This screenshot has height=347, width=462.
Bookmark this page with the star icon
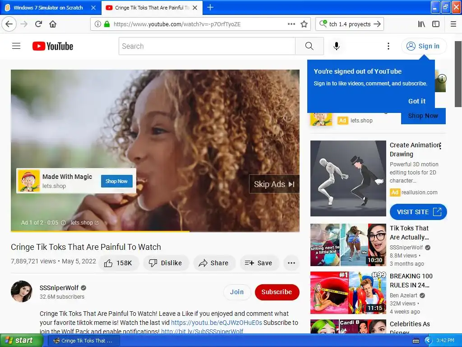click(304, 24)
